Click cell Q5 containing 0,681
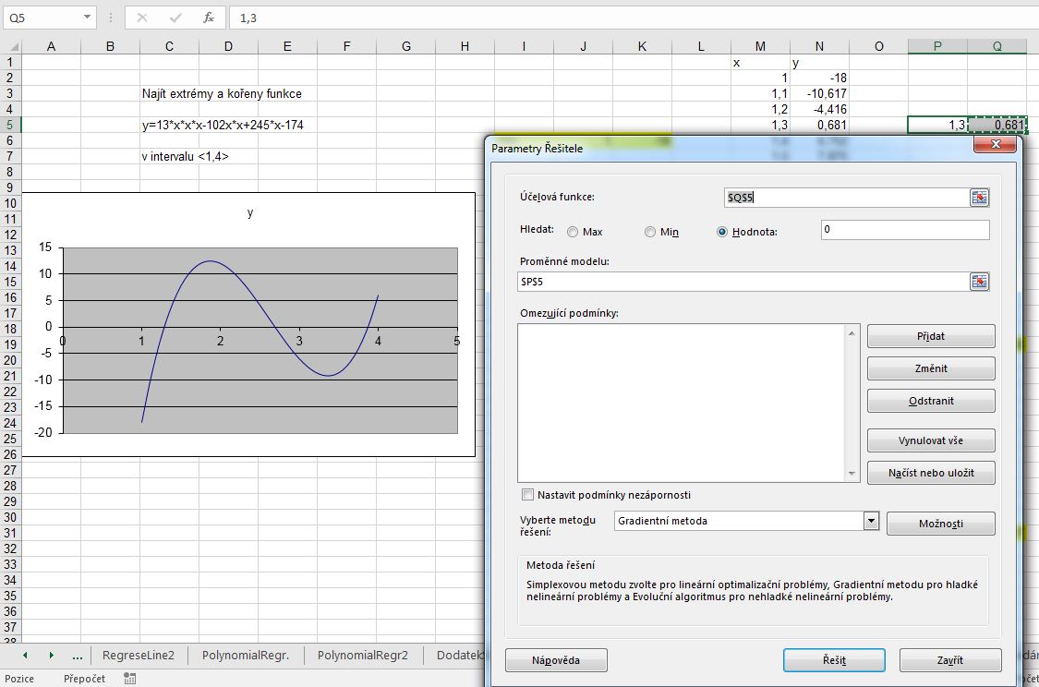The width and height of the screenshot is (1039, 687). pyautogui.click(x=997, y=125)
